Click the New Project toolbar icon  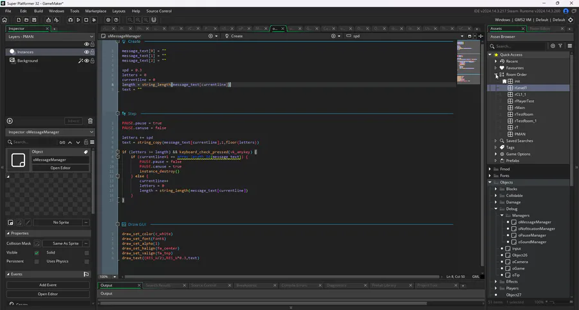pos(19,20)
